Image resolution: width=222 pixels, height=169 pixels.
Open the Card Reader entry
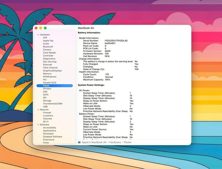(49, 52)
